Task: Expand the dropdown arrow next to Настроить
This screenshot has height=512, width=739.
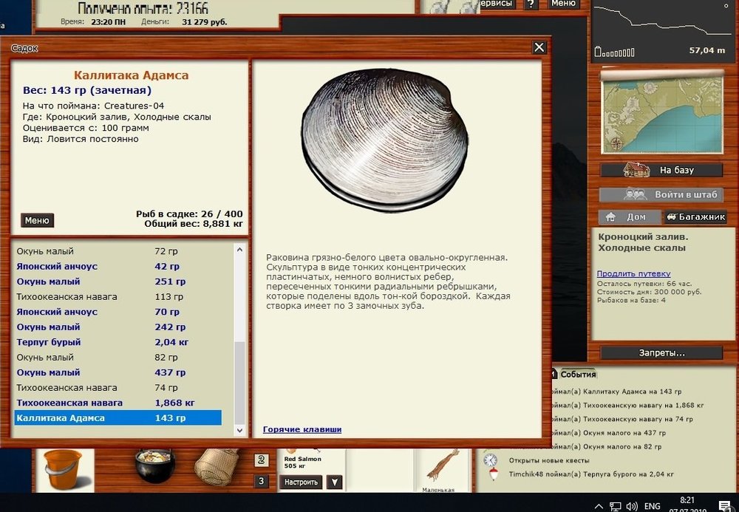Action: 335,482
